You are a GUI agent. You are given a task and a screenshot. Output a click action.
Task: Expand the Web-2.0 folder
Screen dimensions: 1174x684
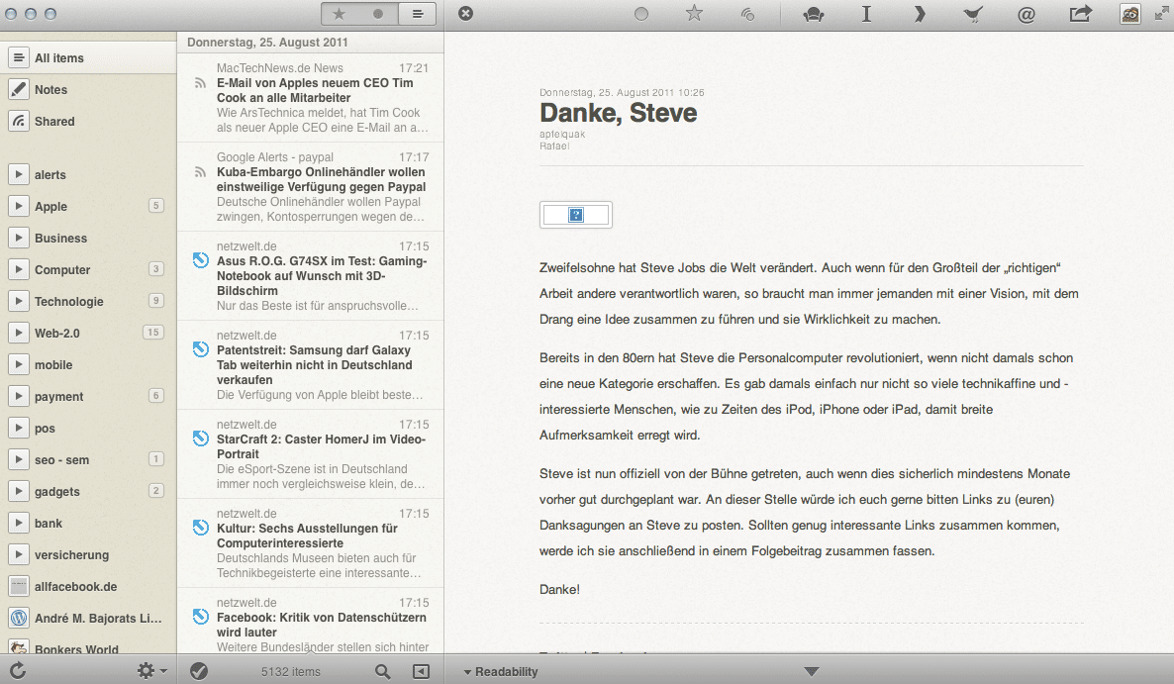click(x=19, y=333)
